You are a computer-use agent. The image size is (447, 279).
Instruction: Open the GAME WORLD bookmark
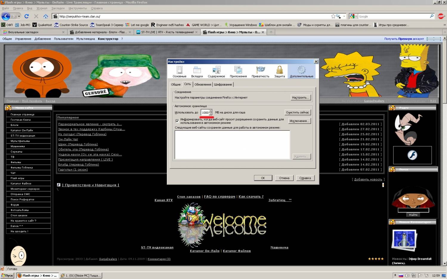[204, 25]
